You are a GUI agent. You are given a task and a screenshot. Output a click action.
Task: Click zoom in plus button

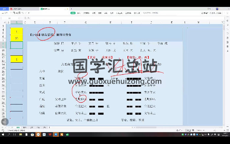click(225, 130)
